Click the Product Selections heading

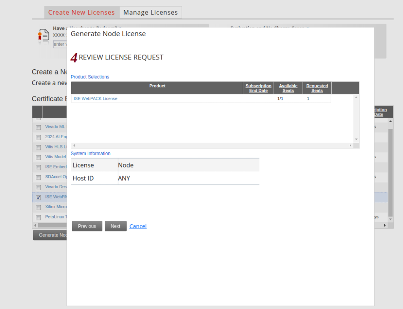coord(90,77)
